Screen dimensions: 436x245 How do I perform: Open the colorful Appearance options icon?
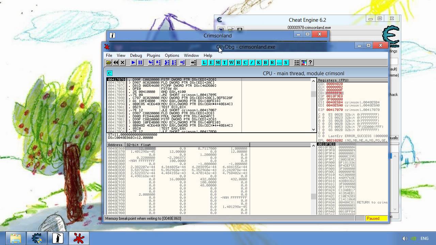coord(303,63)
